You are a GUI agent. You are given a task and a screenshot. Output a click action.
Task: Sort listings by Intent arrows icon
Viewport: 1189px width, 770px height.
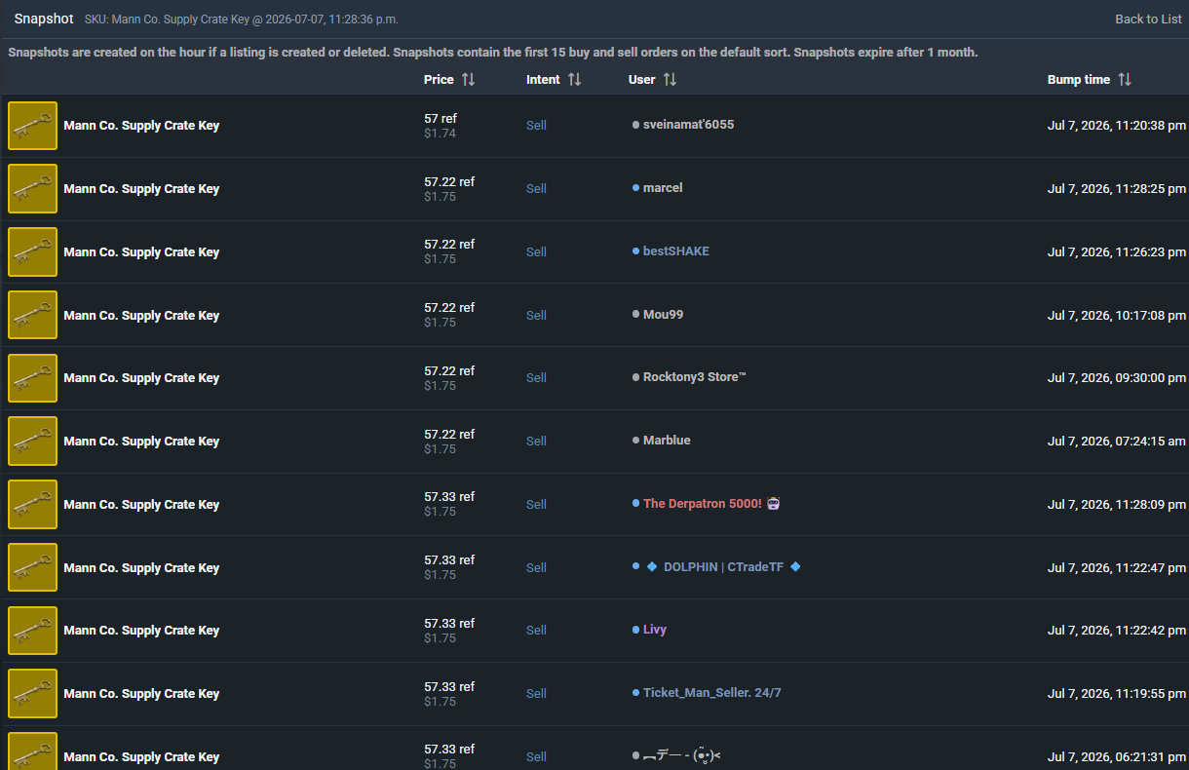pos(574,80)
